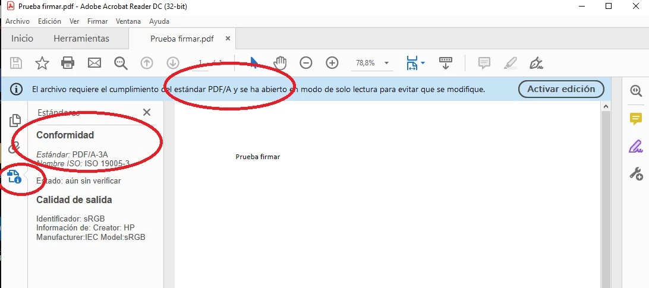Open yellow comment tool in right pane
The image size is (649, 288).
click(636, 119)
